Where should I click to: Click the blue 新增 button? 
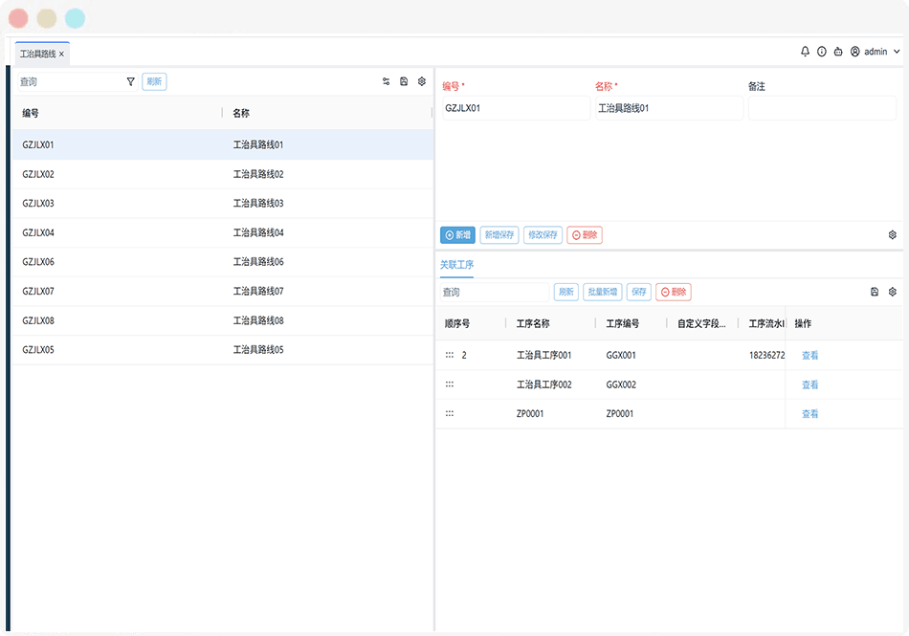[457, 234]
